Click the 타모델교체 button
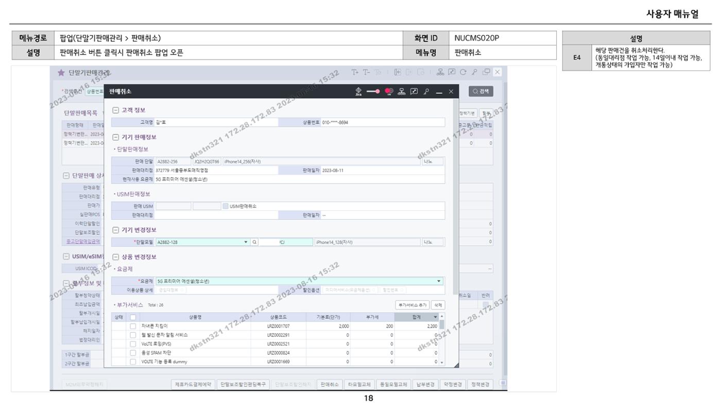 coord(359,384)
